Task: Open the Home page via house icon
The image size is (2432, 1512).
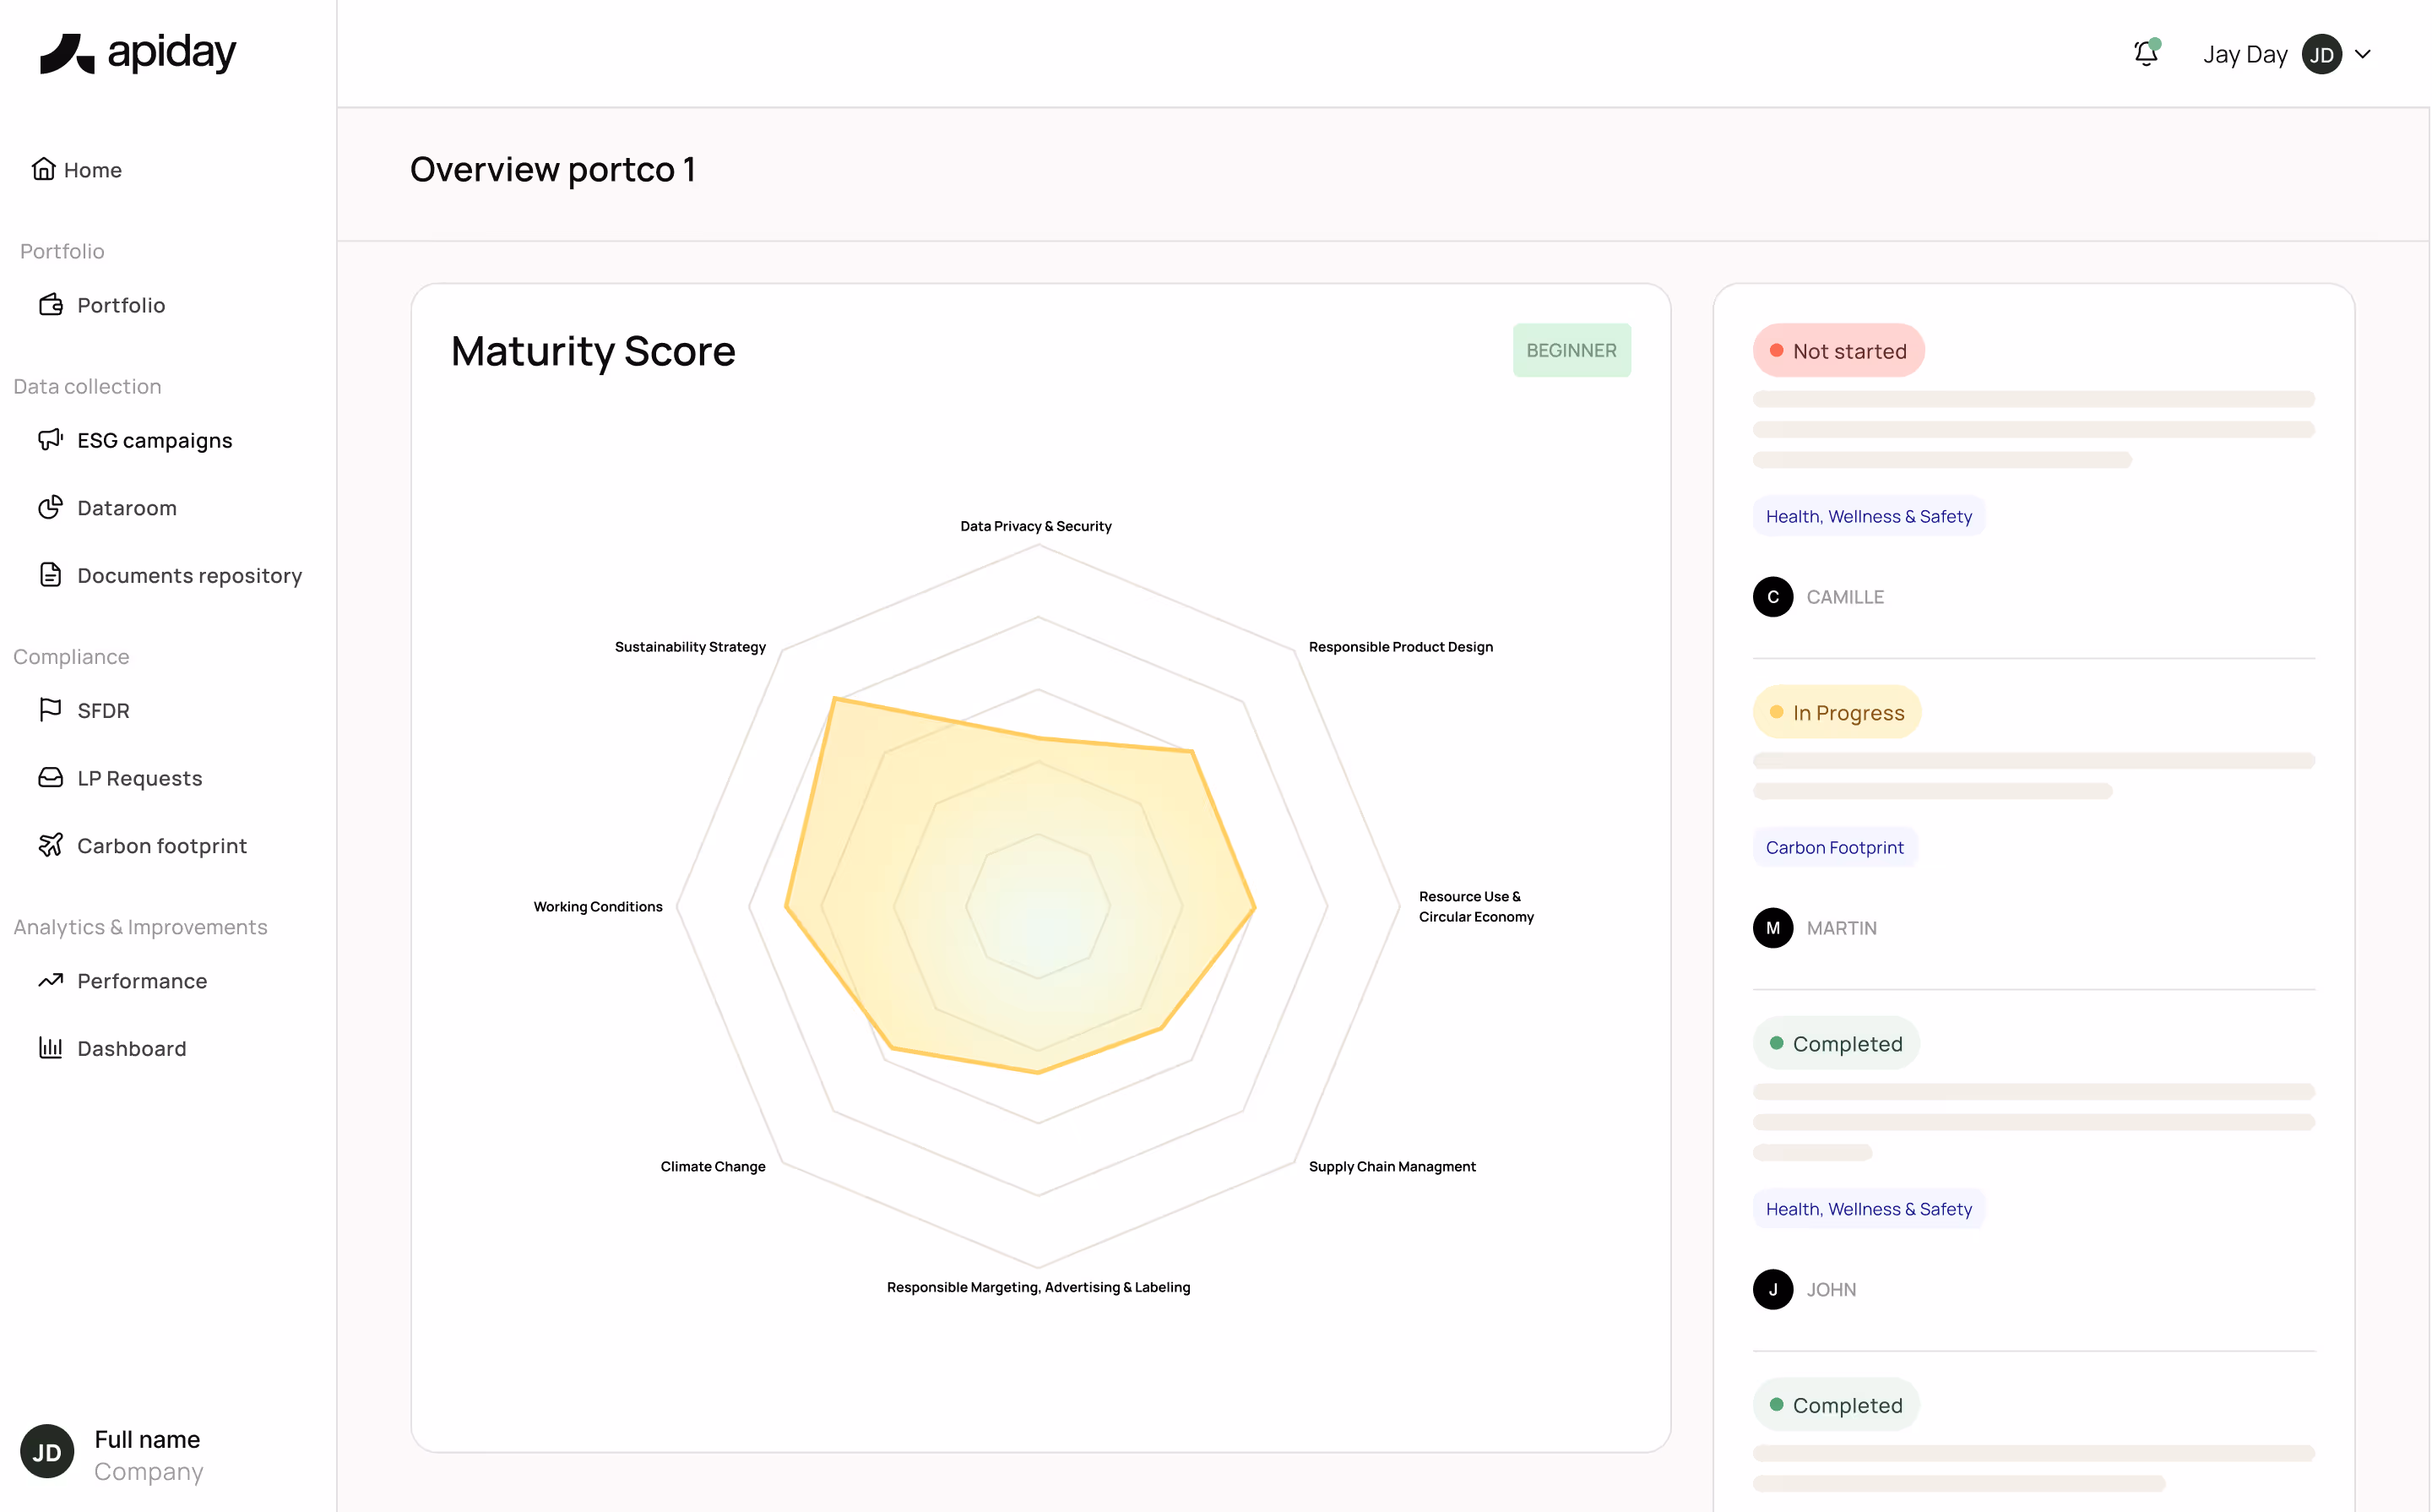Action: [x=43, y=169]
